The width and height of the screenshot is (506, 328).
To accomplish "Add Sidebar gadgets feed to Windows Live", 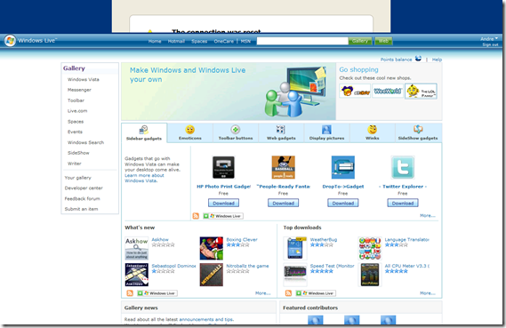I will coord(223,216).
